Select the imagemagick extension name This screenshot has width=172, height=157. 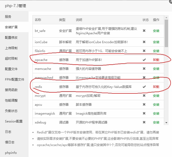[x=45, y=114]
